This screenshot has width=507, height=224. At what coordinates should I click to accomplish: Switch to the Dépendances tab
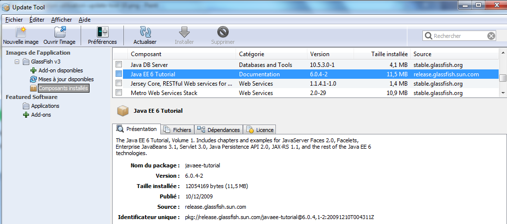click(219, 130)
